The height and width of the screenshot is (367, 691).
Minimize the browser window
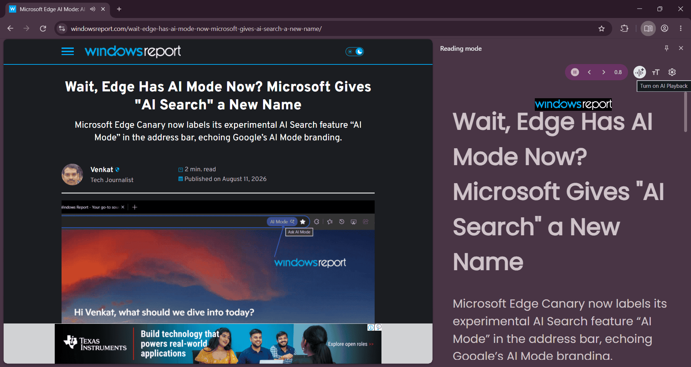tap(640, 9)
